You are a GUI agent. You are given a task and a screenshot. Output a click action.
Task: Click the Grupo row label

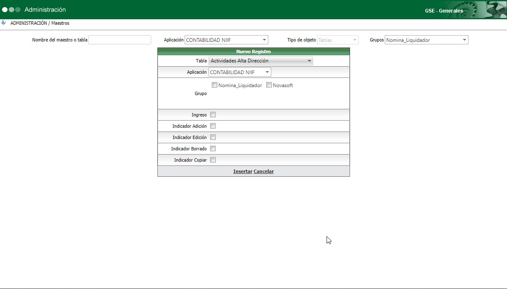201,94
